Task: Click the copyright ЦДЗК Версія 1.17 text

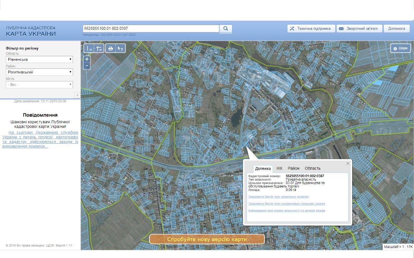Action: pos(39,245)
